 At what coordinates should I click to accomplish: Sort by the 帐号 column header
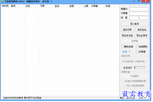click(17, 6)
